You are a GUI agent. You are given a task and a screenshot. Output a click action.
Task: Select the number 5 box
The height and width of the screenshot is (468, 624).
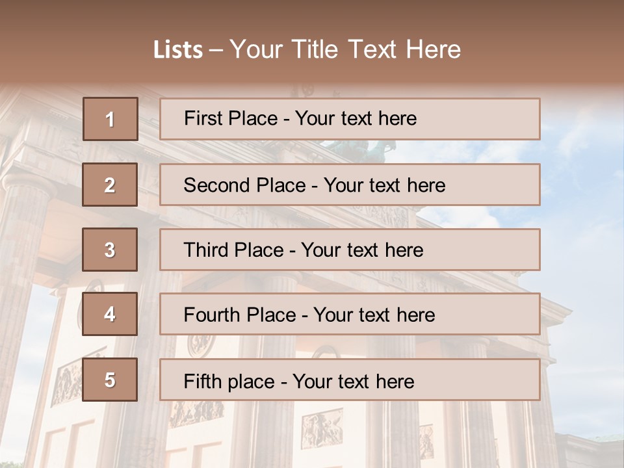click(x=110, y=380)
